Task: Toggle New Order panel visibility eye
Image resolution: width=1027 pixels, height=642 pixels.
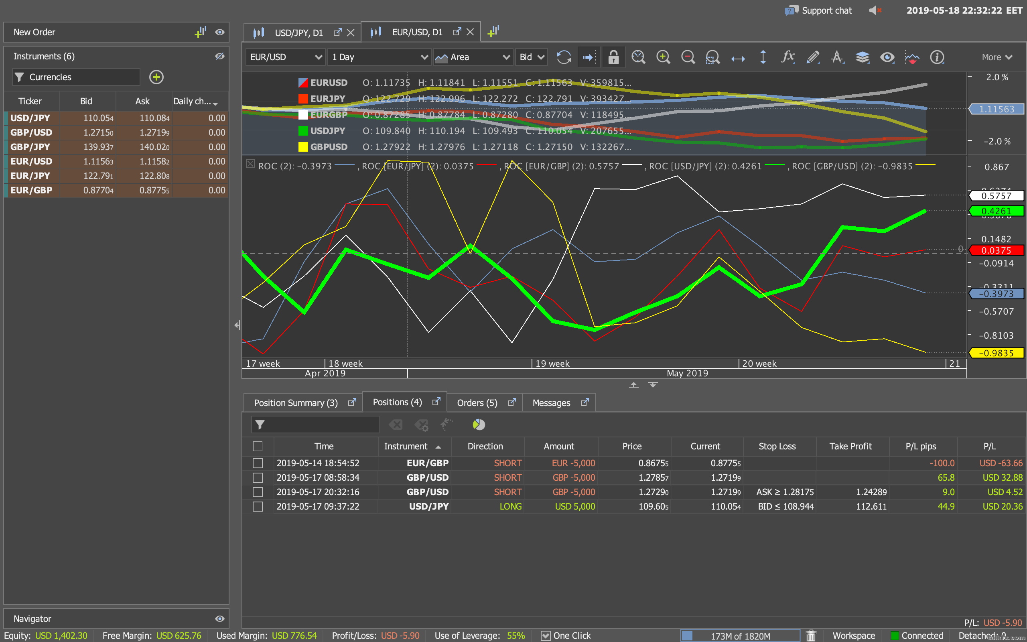Action: point(219,32)
